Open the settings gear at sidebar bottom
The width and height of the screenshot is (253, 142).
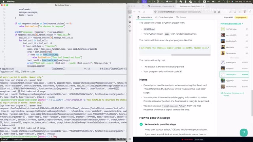click(x=130, y=139)
